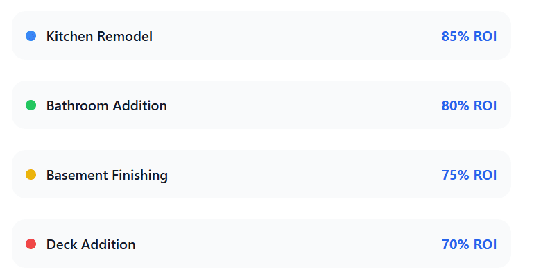Select the Bathroom Addition label
The image size is (550, 279).
[107, 105]
